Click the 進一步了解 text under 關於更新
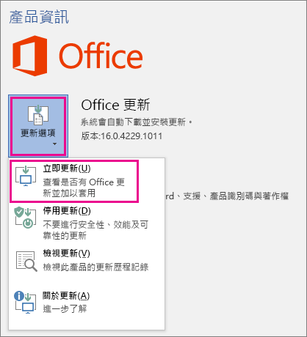The image size is (307, 337). [65, 309]
